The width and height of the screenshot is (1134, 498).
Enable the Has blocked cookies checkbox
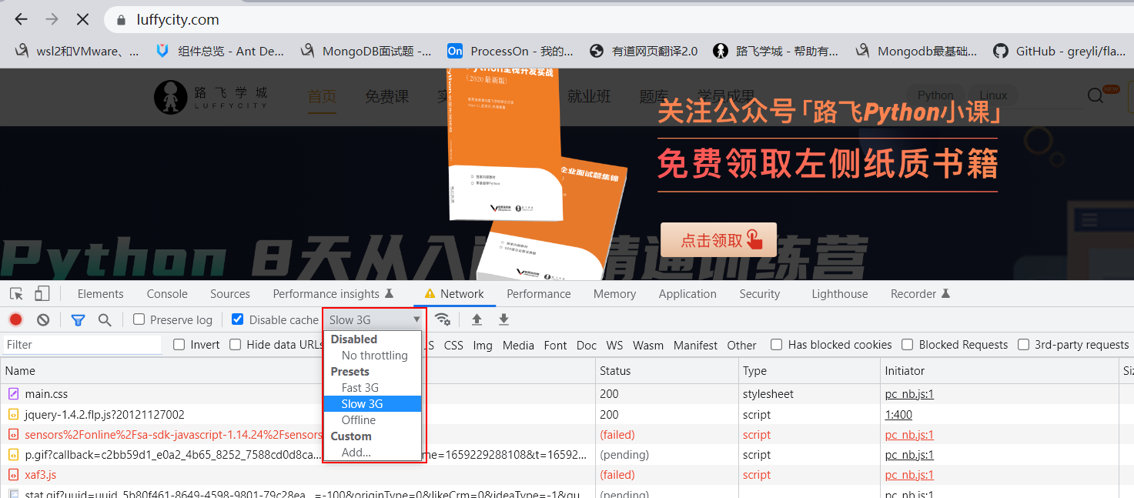pyautogui.click(x=777, y=344)
